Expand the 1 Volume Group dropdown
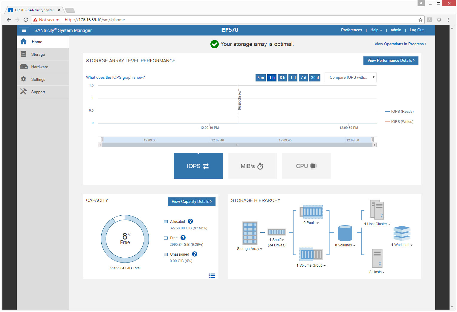The image size is (457, 312). tap(311, 265)
